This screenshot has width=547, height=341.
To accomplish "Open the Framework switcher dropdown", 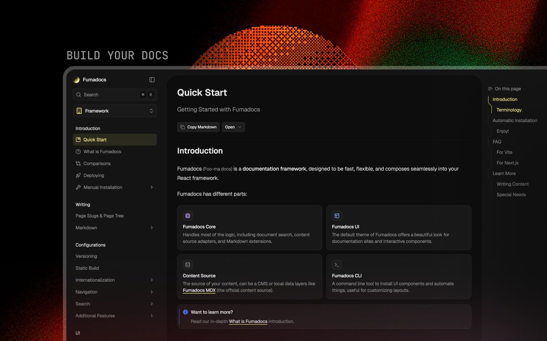I will (x=115, y=111).
